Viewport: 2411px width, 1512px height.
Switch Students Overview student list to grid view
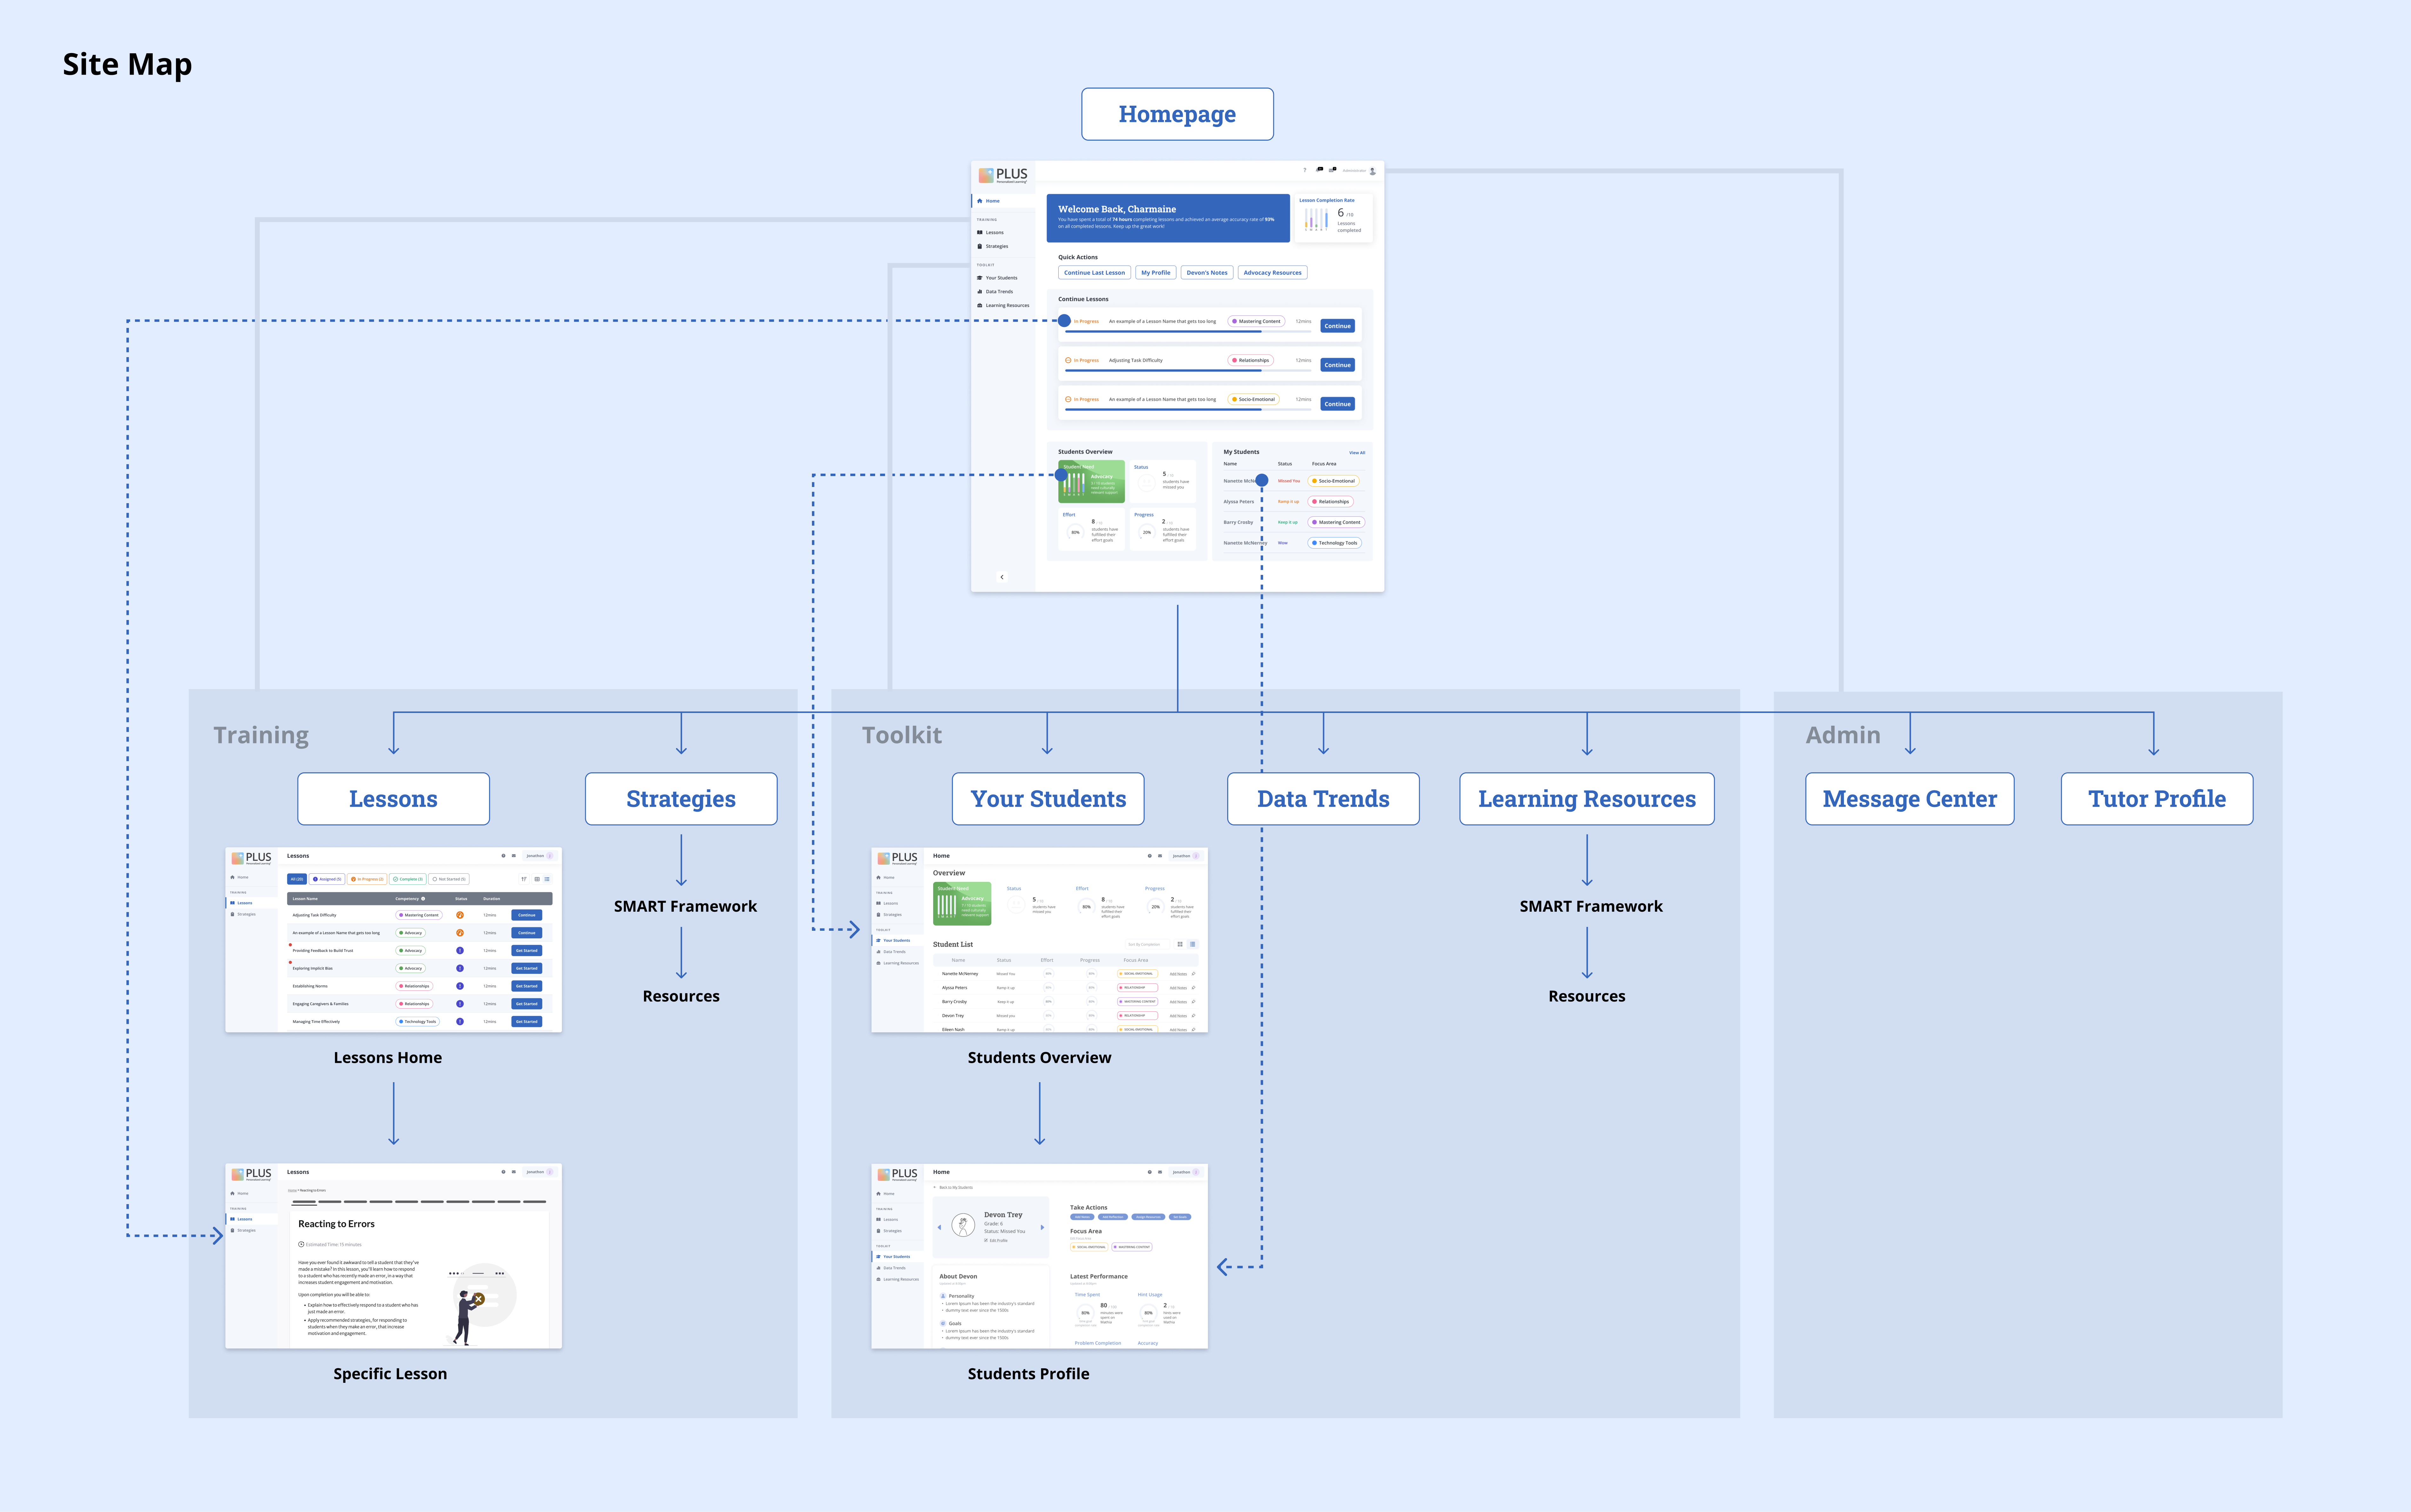pyautogui.click(x=1180, y=944)
